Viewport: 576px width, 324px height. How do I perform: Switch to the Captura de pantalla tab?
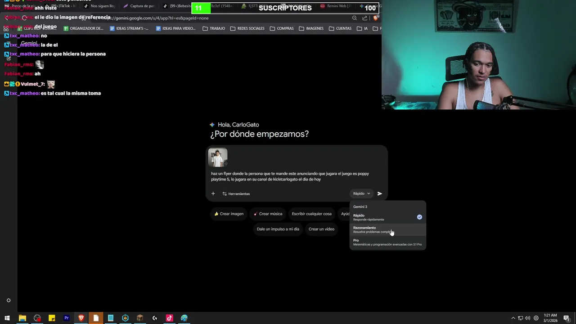point(139,6)
